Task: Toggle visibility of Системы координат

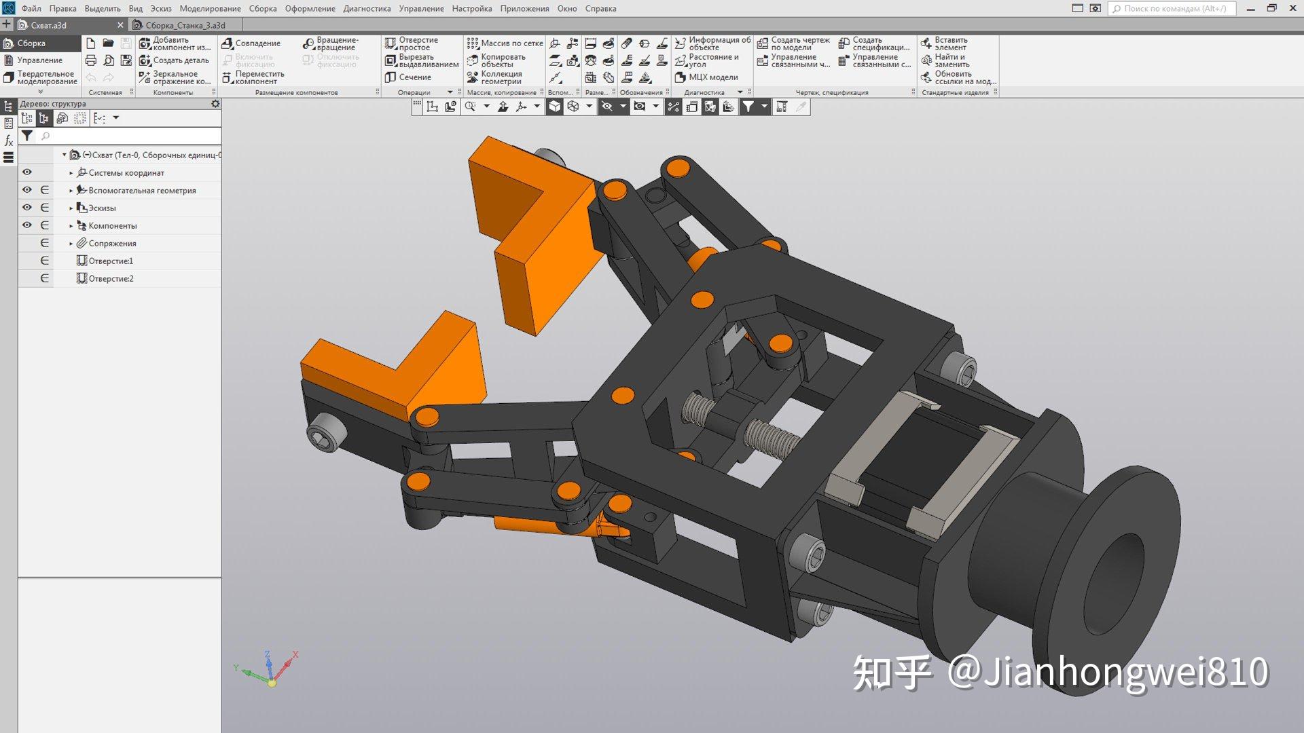Action: (x=26, y=173)
